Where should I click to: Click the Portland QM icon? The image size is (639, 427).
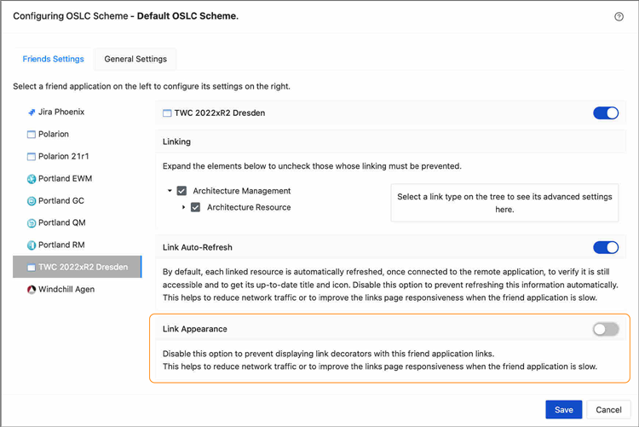pyautogui.click(x=32, y=223)
